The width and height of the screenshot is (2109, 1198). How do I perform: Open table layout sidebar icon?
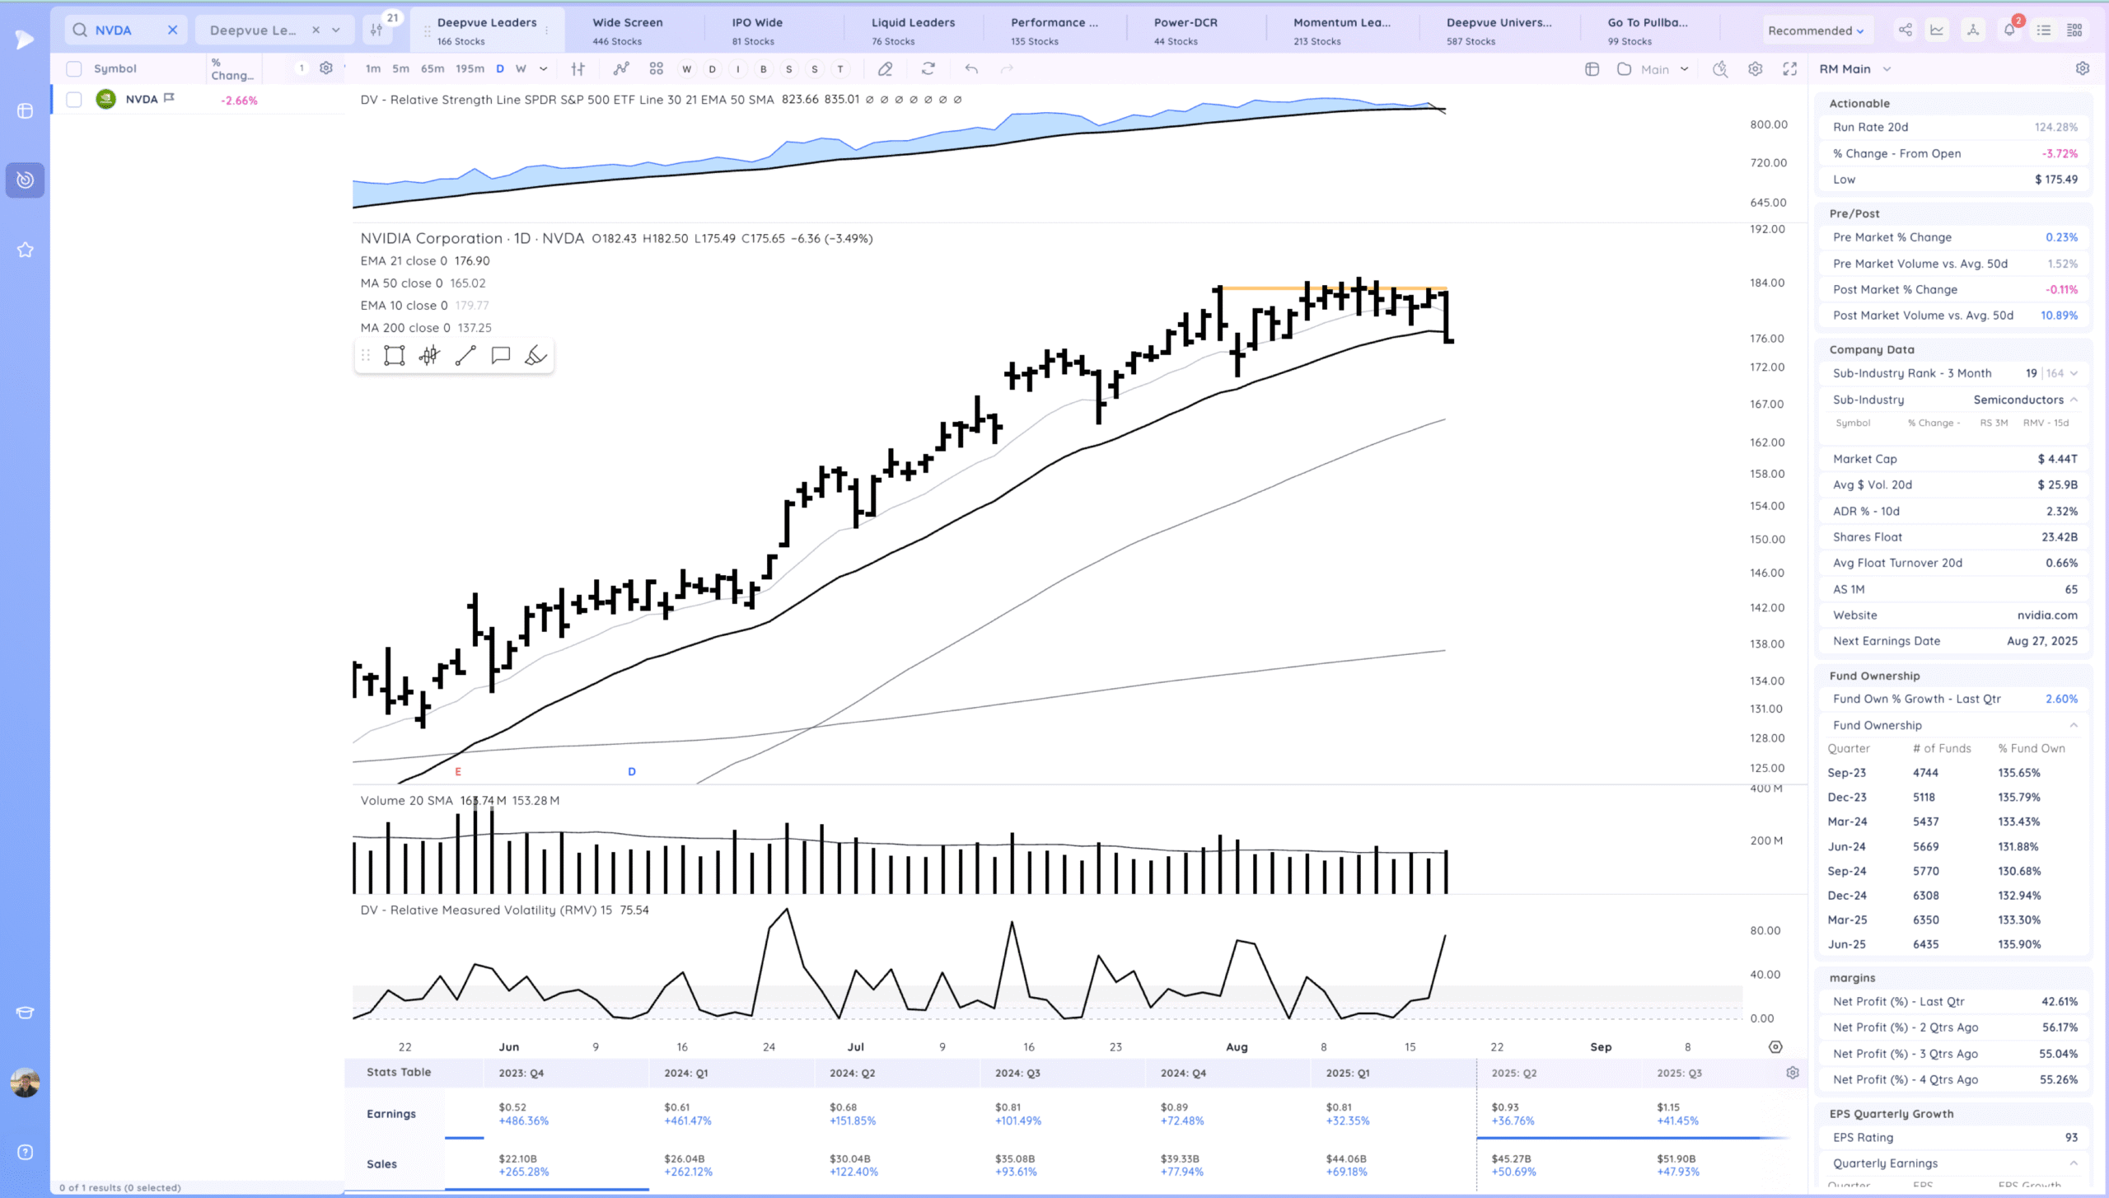pyautogui.click(x=26, y=110)
